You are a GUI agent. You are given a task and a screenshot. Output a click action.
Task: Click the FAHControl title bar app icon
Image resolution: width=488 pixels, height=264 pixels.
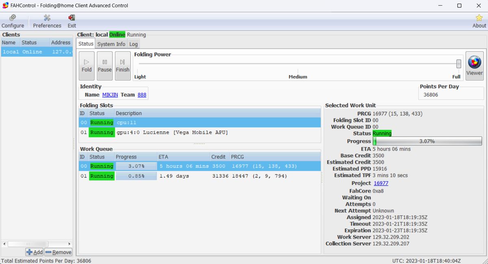[5, 6]
